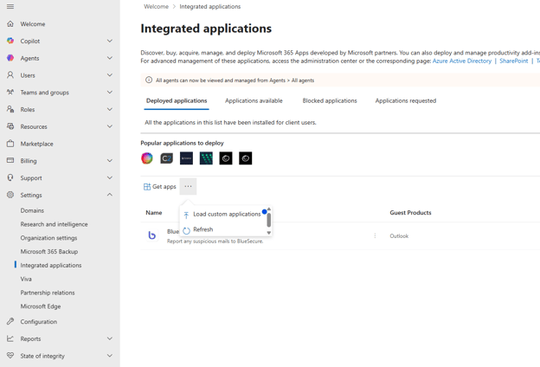Click the Copilot icon in sidebar
The width and height of the screenshot is (540, 367).
(10, 41)
